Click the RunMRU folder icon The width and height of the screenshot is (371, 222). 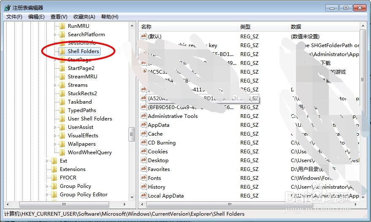pyautogui.click(x=62, y=26)
